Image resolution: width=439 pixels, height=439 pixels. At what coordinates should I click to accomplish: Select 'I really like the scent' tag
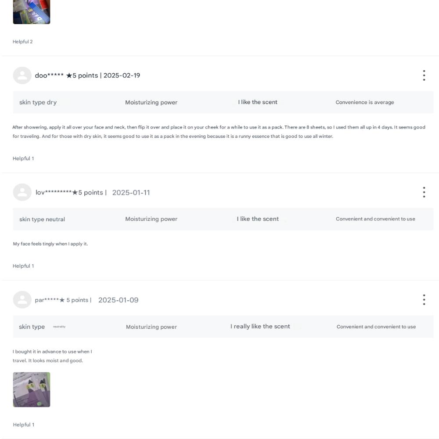click(x=260, y=327)
